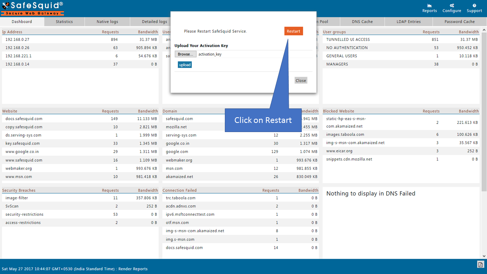Open the Configure icon in header

pos(452,8)
